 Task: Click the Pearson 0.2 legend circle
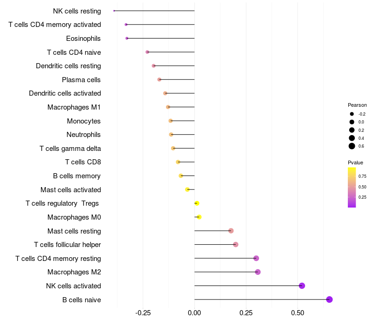pyautogui.click(x=352, y=130)
